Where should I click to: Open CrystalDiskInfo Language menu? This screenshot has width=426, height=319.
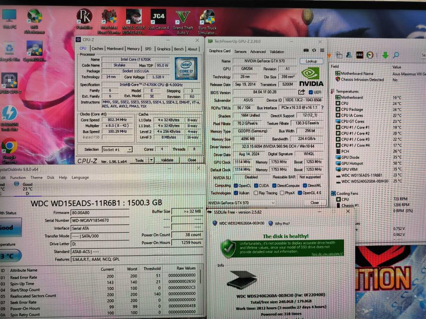pos(80,177)
